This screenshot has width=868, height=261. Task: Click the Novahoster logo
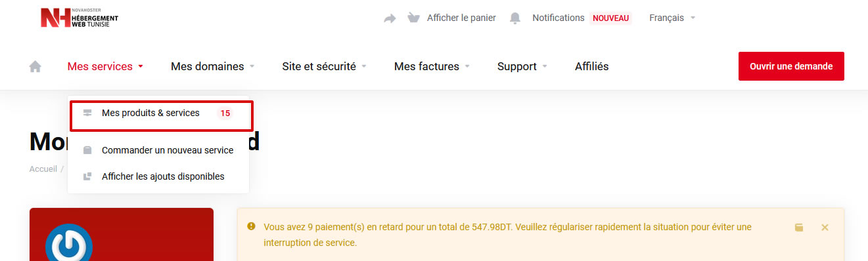coord(80,18)
